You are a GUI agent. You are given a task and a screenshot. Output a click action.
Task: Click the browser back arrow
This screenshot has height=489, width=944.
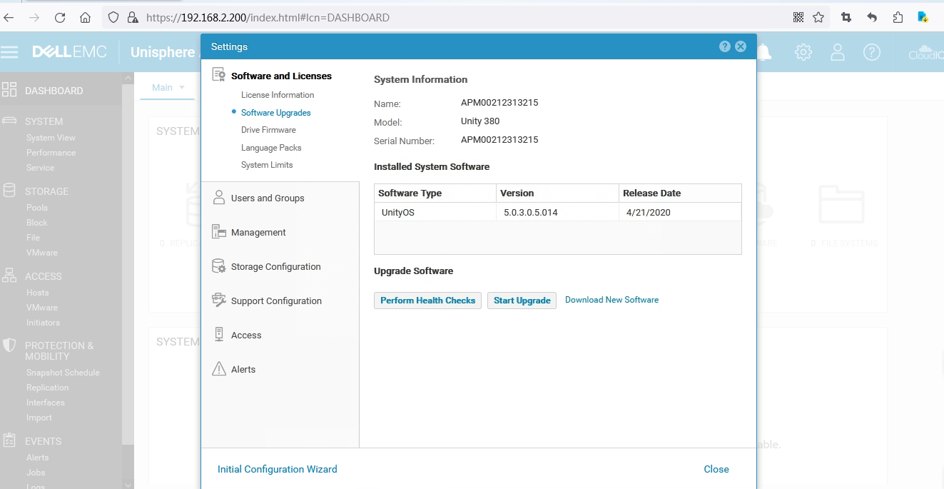pyautogui.click(x=9, y=18)
